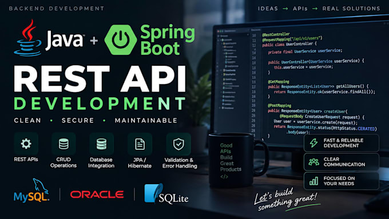Click the this.userService = userService line
The height and width of the screenshot is (219, 389).
(304, 67)
